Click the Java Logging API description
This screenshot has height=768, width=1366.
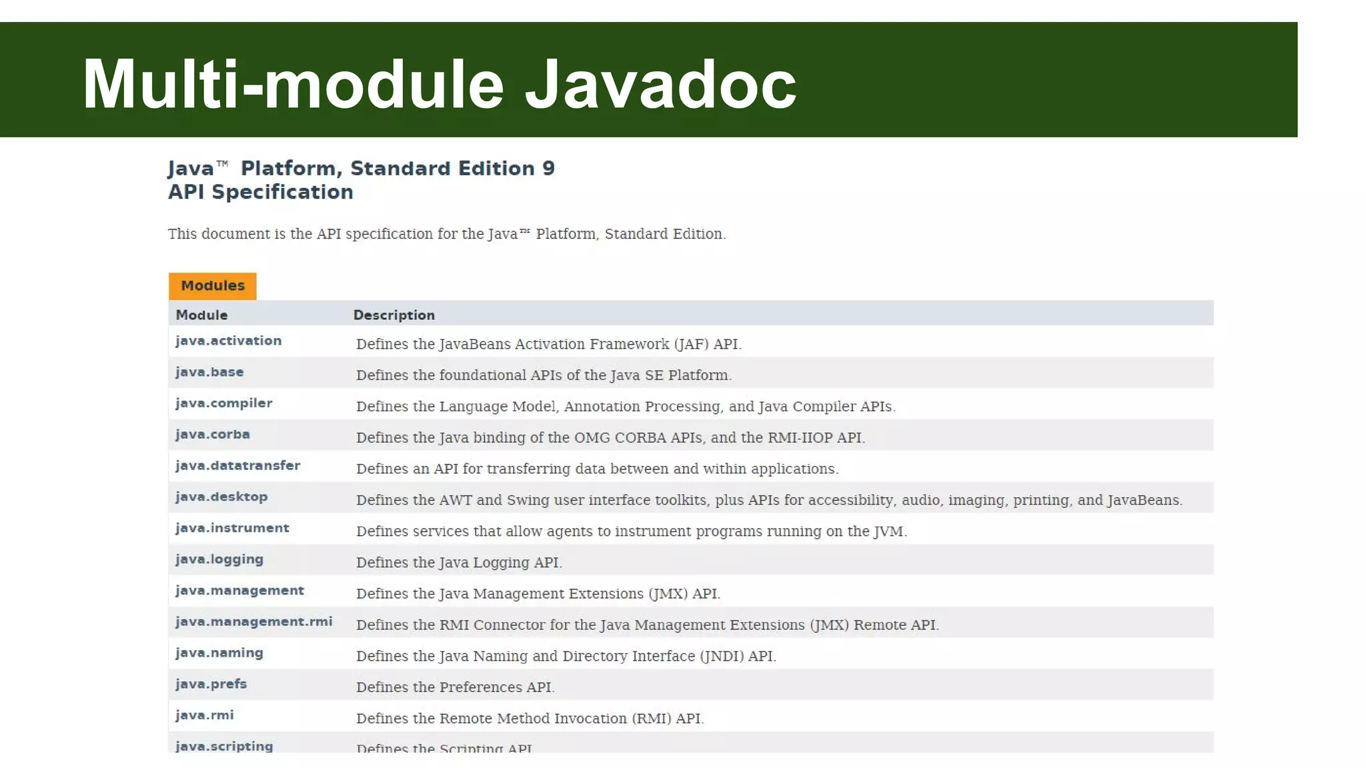coord(459,563)
